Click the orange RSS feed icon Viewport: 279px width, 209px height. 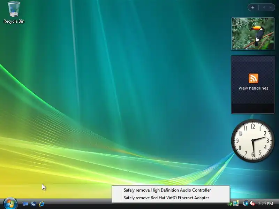click(x=254, y=78)
